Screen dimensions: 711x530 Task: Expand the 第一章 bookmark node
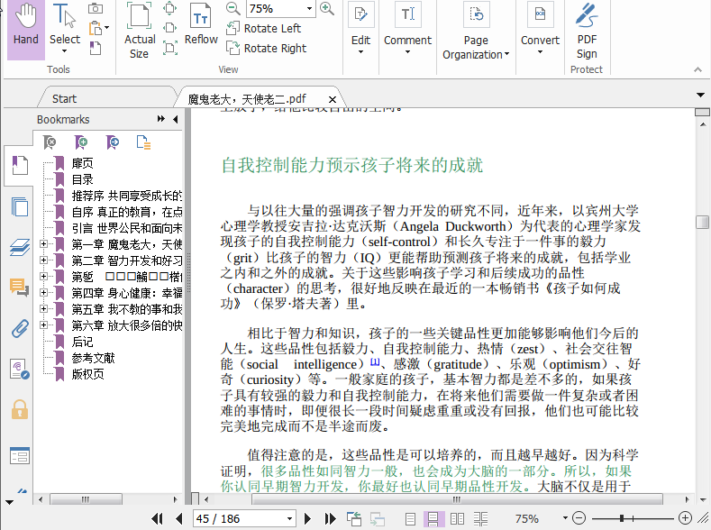[x=44, y=244]
